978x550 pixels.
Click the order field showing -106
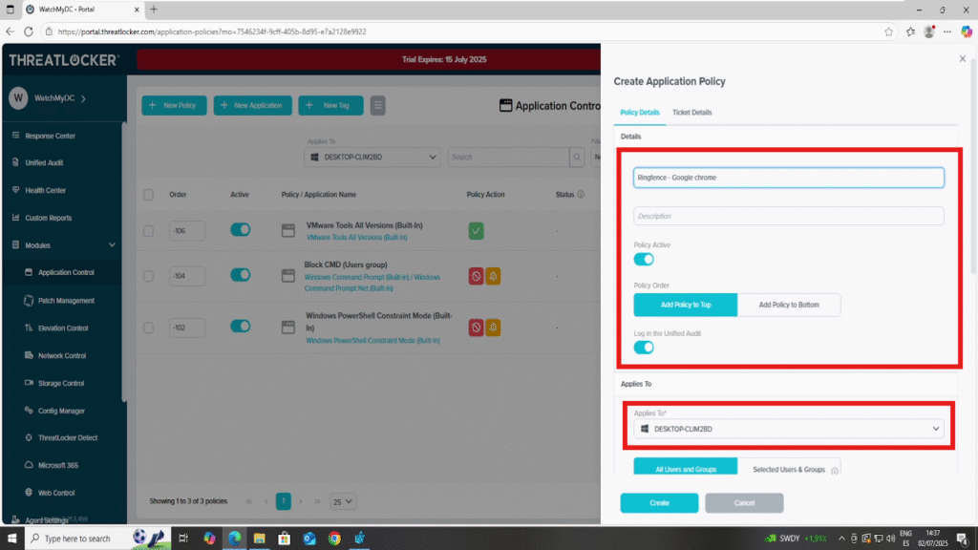186,231
